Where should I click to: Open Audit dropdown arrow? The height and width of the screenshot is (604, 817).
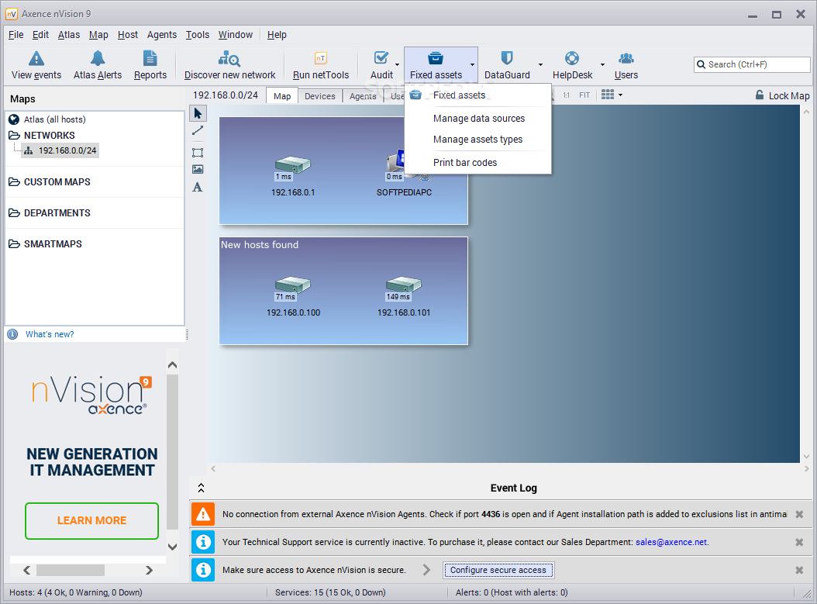pos(398,64)
